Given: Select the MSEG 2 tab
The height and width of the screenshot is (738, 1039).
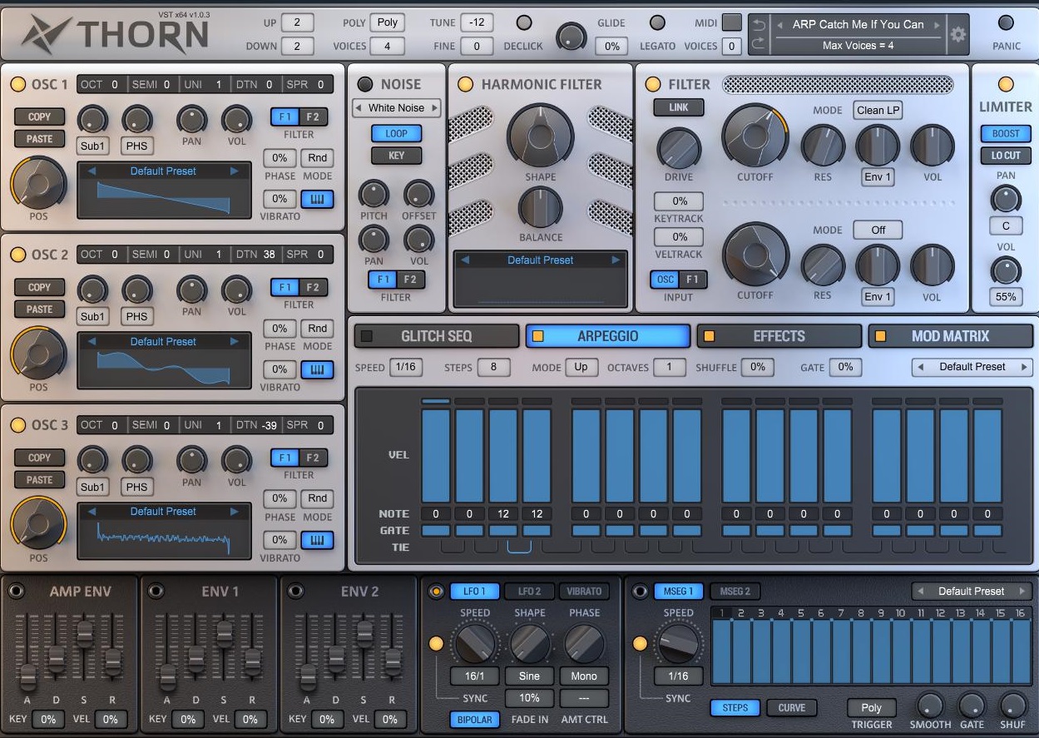Looking at the screenshot, I should [x=735, y=592].
